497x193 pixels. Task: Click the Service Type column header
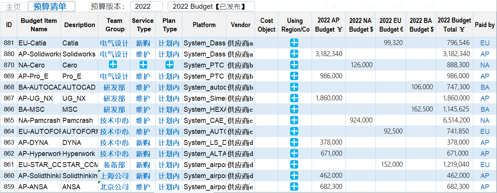click(x=143, y=25)
